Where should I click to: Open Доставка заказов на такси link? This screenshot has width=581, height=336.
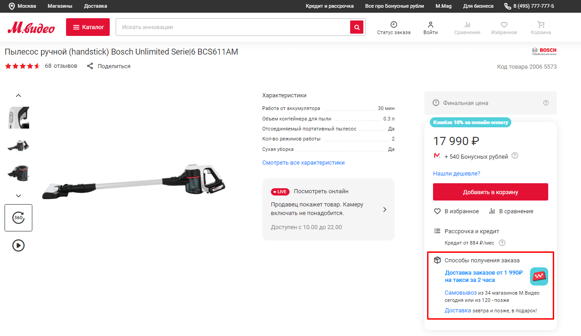(484, 276)
